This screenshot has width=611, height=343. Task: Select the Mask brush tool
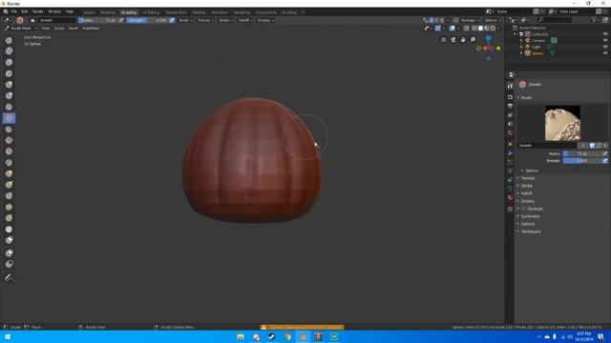pos(9,240)
